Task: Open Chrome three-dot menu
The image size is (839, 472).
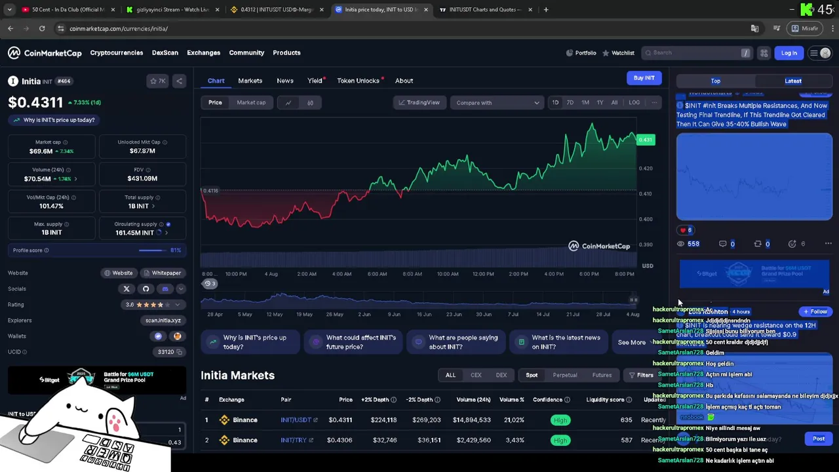Action: 832,28
